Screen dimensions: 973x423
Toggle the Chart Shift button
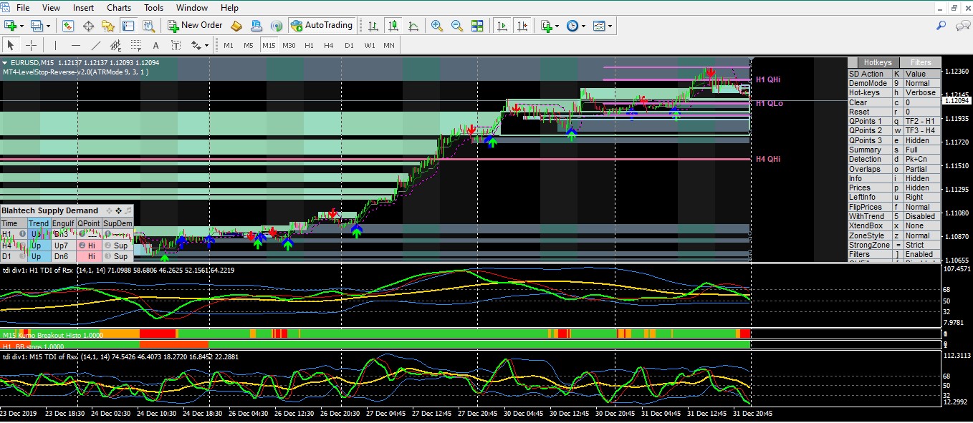[x=523, y=26]
